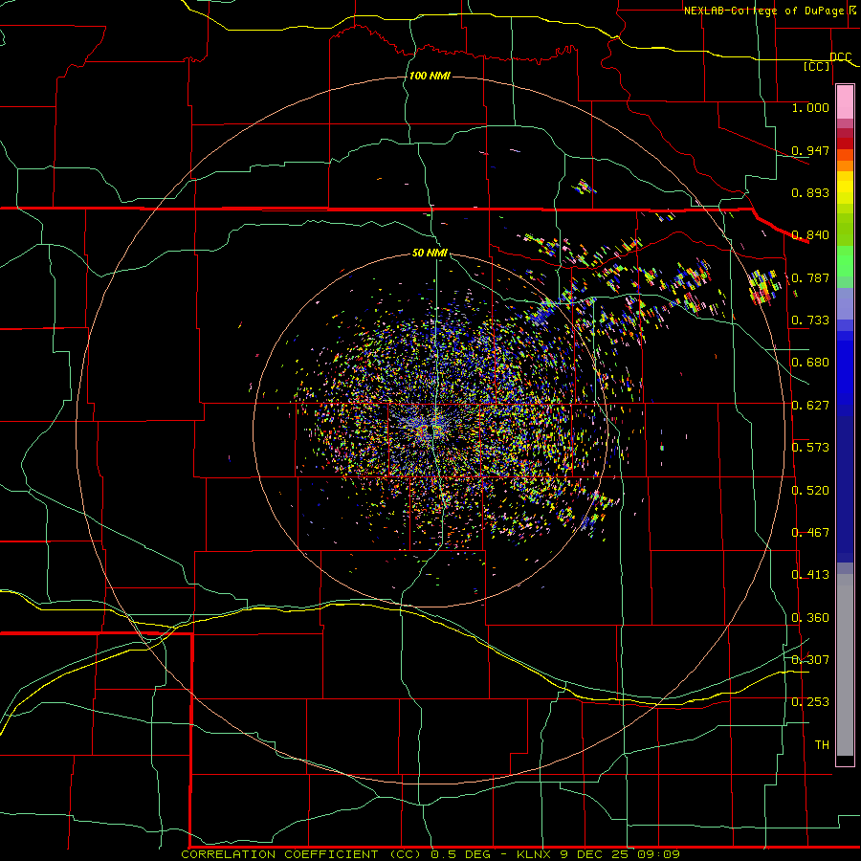Click the 'CORRELATION COEFFICIENT (CC)' caption text
861x861 pixels.
click(300, 854)
